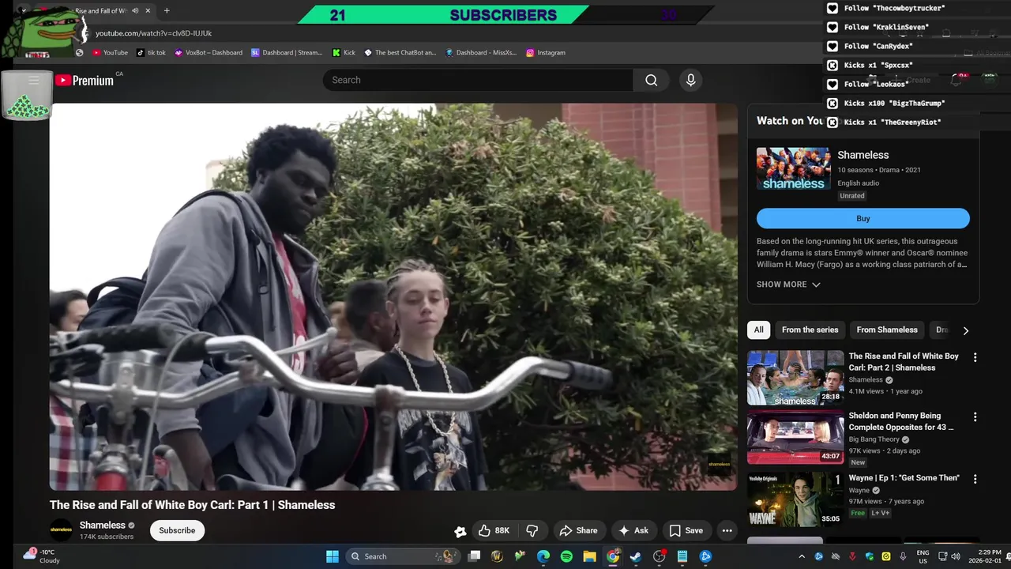Open Dashboard Stream bookmark
The width and height of the screenshot is (1011, 569).
287,53
